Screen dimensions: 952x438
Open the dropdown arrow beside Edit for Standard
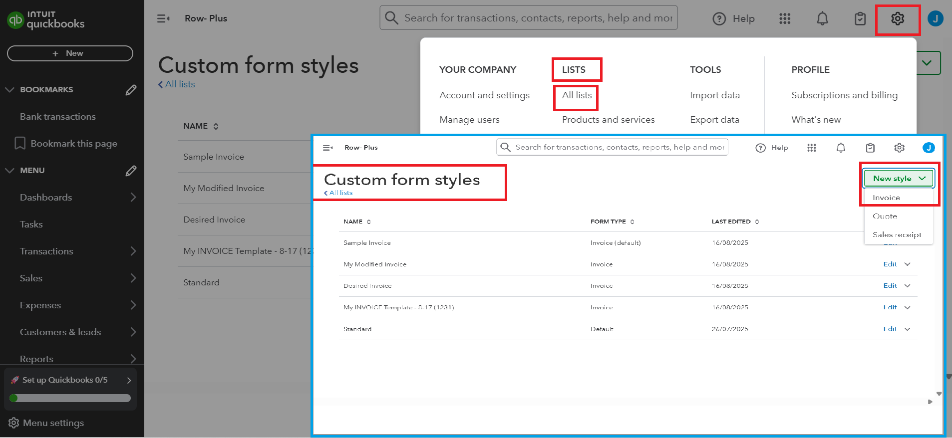pos(908,329)
